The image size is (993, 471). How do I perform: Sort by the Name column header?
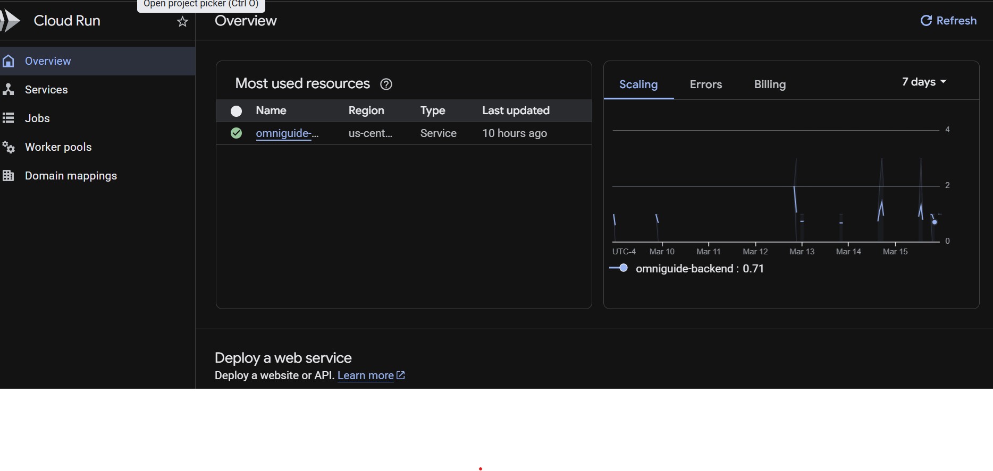click(271, 110)
